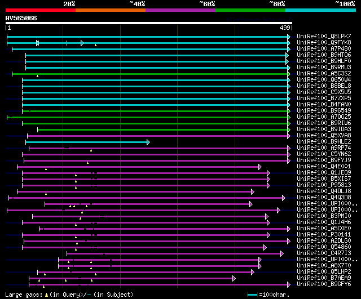
Task: Click the green ~80% legend segment
Action: coord(250,10)
